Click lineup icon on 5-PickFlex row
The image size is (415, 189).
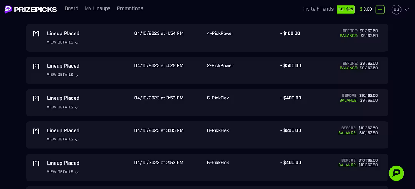pyautogui.click(x=36, y=163)
